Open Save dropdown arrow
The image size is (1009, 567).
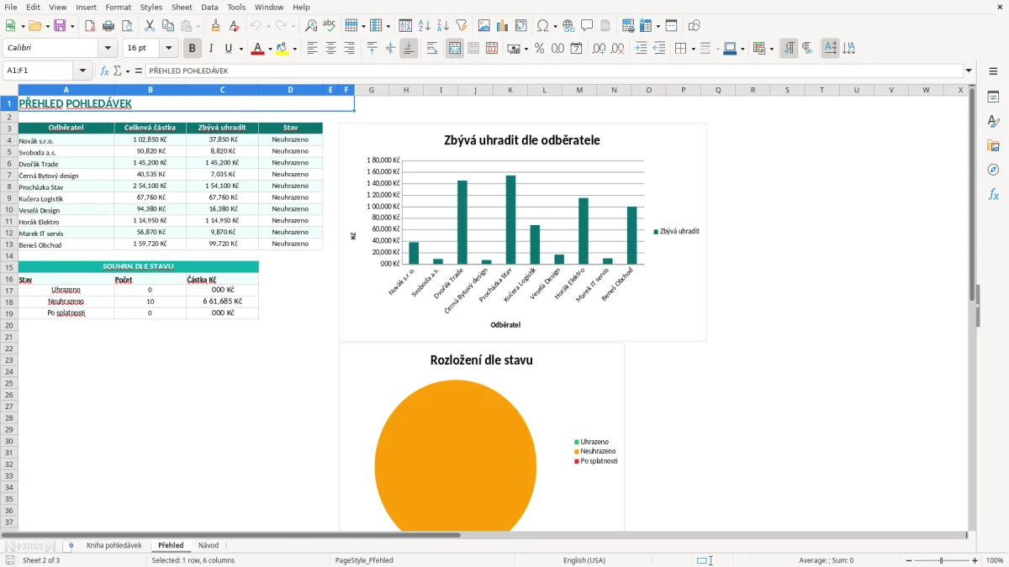coord(72,27)
